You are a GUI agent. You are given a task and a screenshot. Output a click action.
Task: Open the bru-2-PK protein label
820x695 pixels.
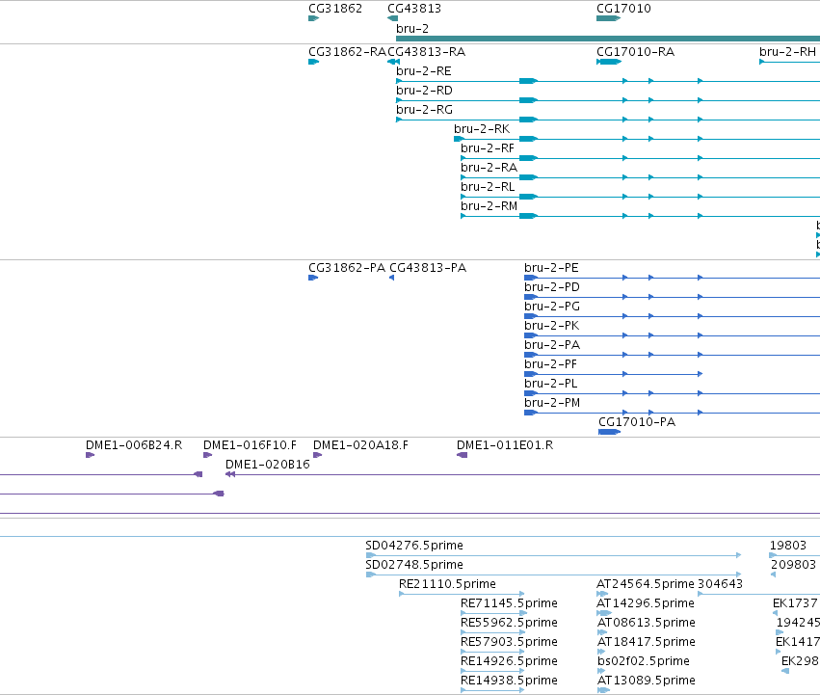tap(552, 326)
